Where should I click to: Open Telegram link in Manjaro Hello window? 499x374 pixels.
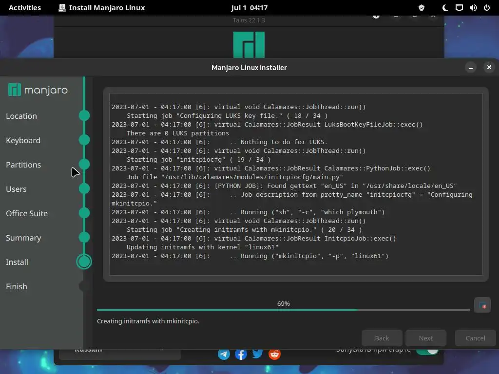tap(224, 354)
